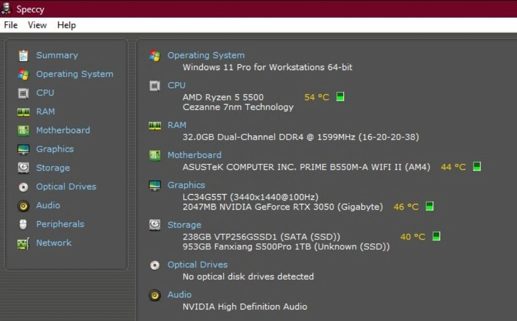Open Audio section from sidebar
The width and height of the screenshot is (517, 321).
48,206
